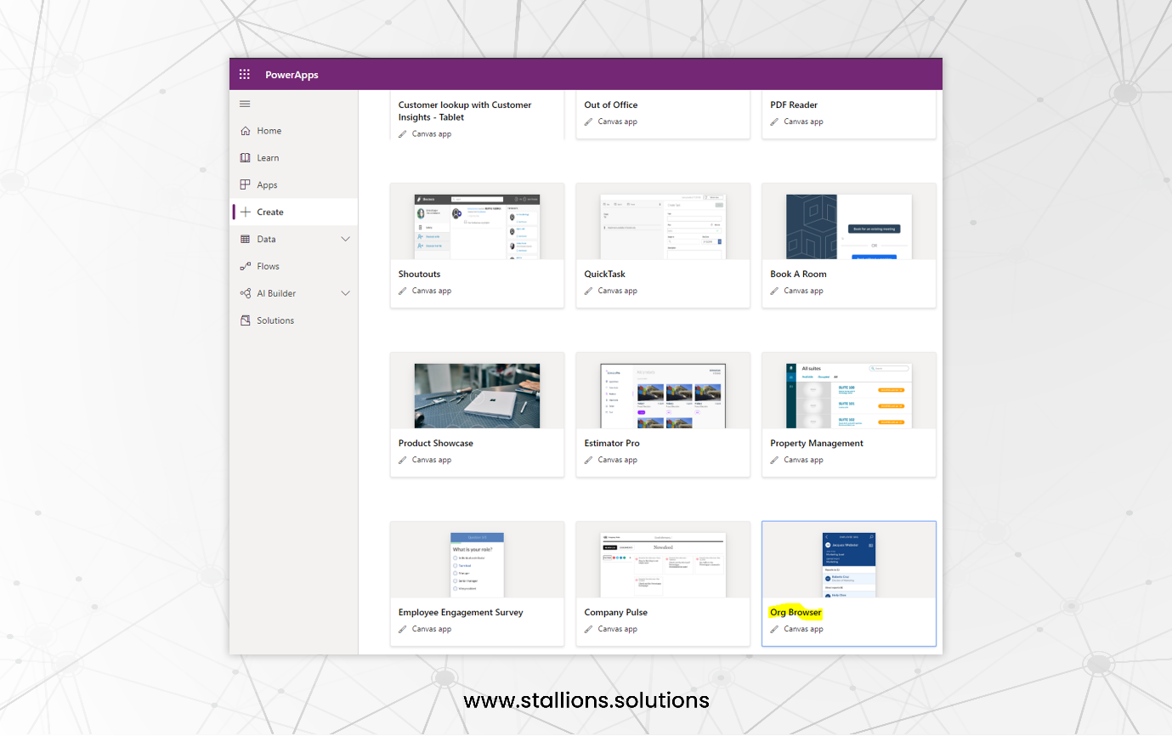The width and height of the screenshot is (1172, 736).
Task: Click pencil icon under Out of Office
Action: pos(589,122)
